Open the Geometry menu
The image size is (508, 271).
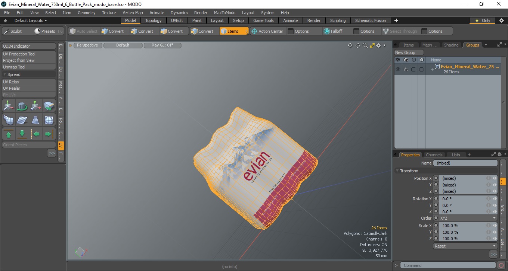click(x=87, y=13)
